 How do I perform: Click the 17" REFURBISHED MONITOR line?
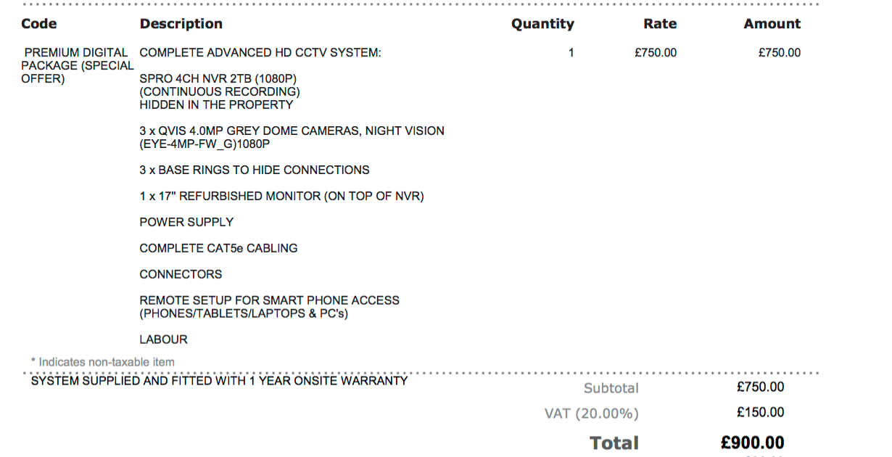point(281,196)
